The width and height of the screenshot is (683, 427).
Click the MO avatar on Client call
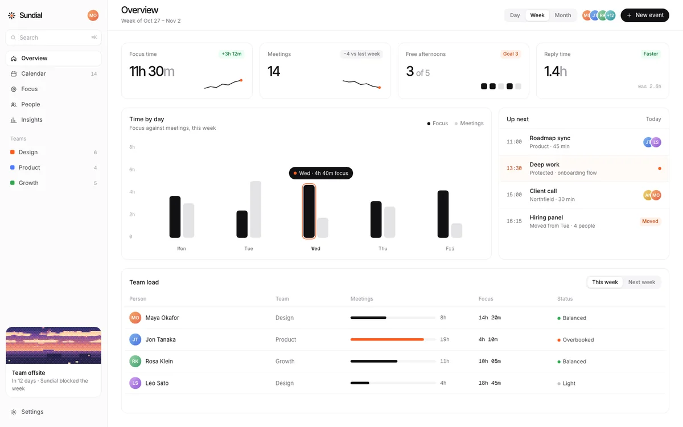click(x=656, y=195)
